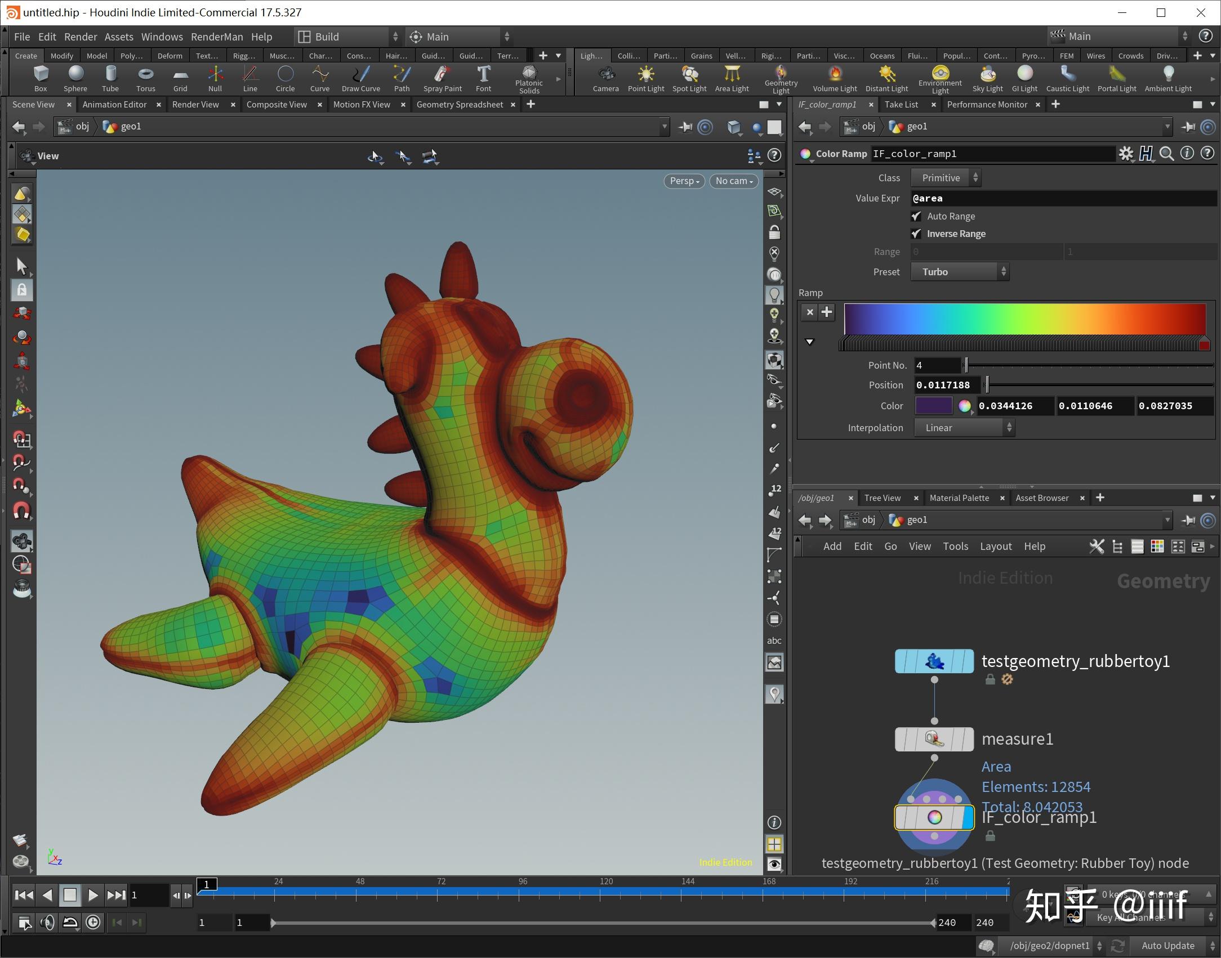Open the Interpolation dropdown showing Linear

click(x=964, y=428)
